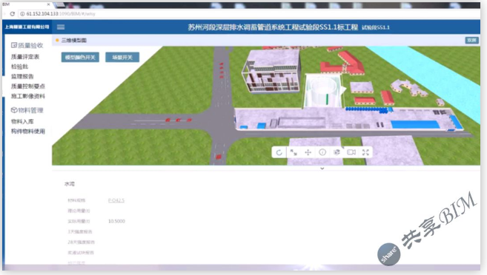The image size is (487, 275).
Task: Open the info (i) tool in viewer toolbar
Action: click(x=322, y=152)
